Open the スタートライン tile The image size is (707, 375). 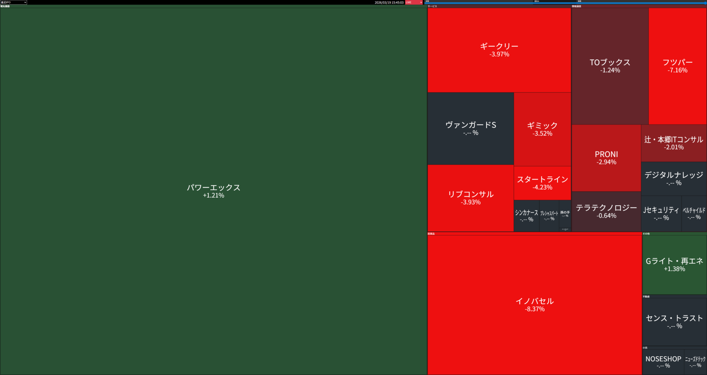click(x=542, y=183)
